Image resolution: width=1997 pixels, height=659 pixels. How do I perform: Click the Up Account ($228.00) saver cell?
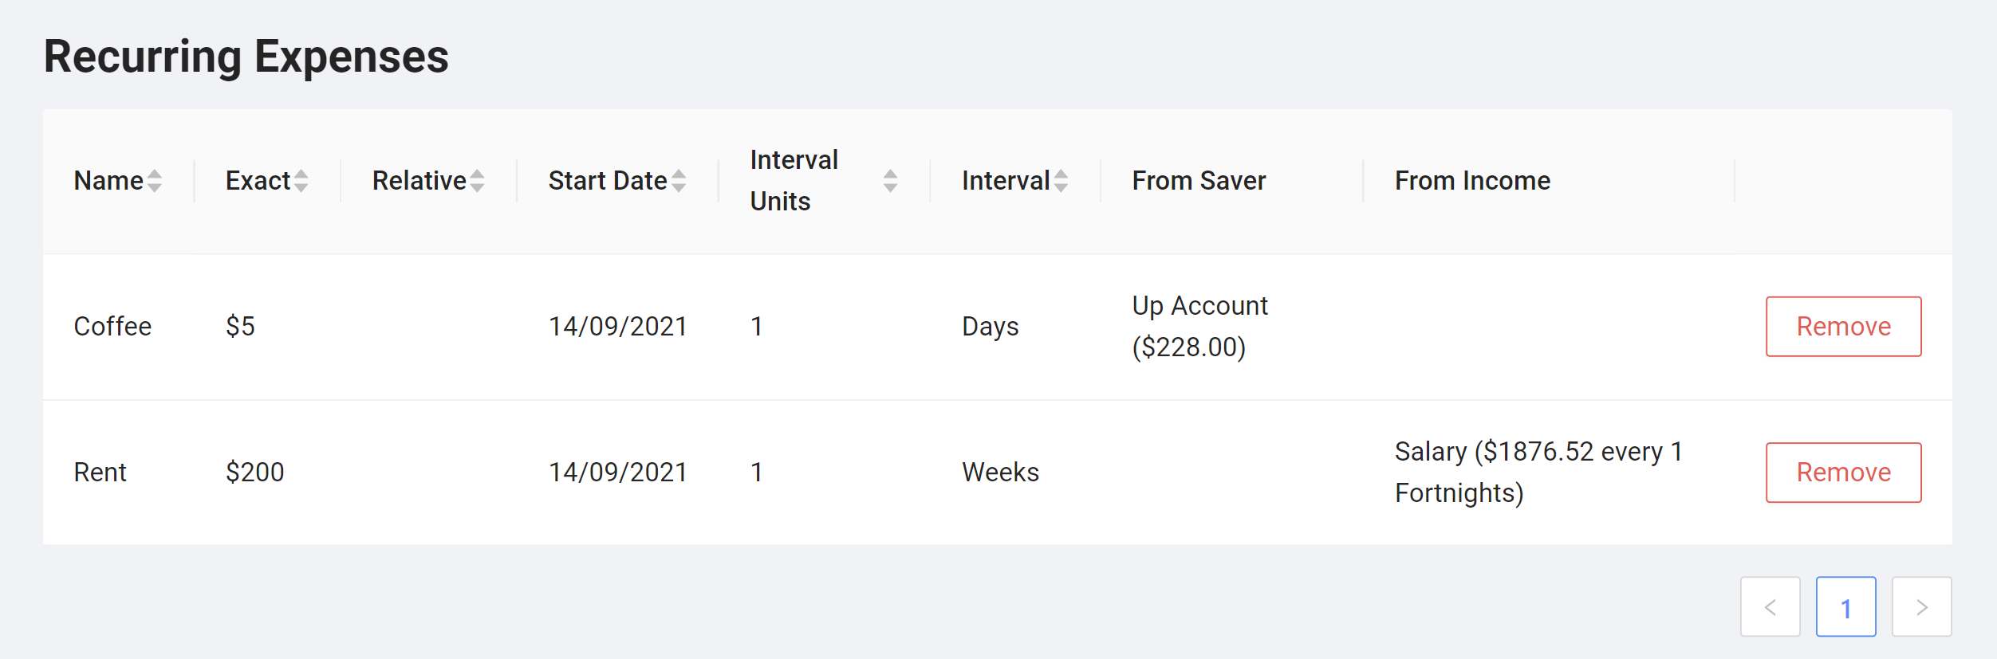1199,327
